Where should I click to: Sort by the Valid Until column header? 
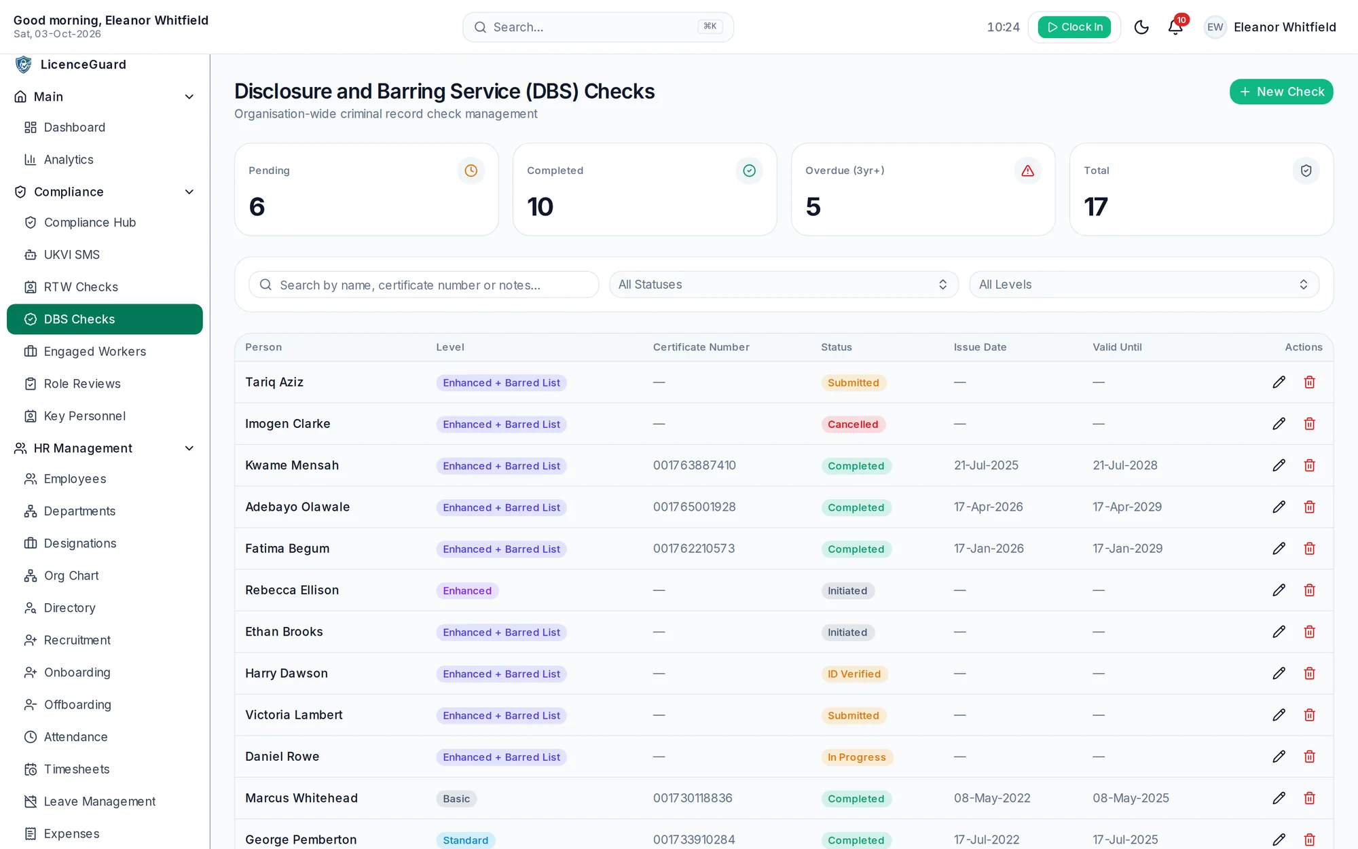[1117, 347]
